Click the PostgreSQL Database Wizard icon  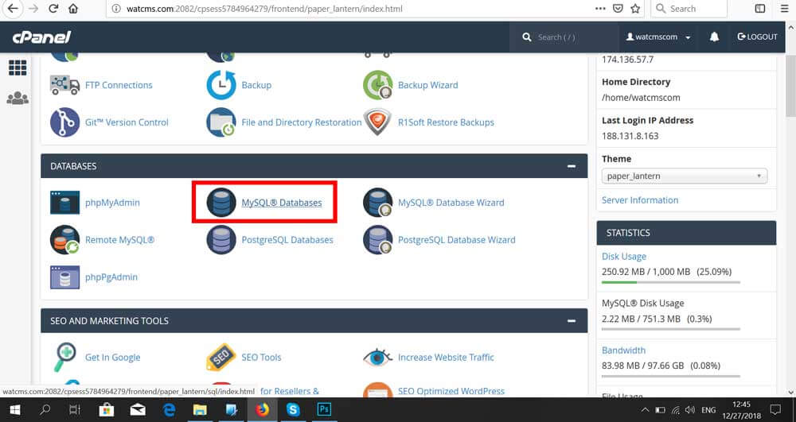point(377,240)
